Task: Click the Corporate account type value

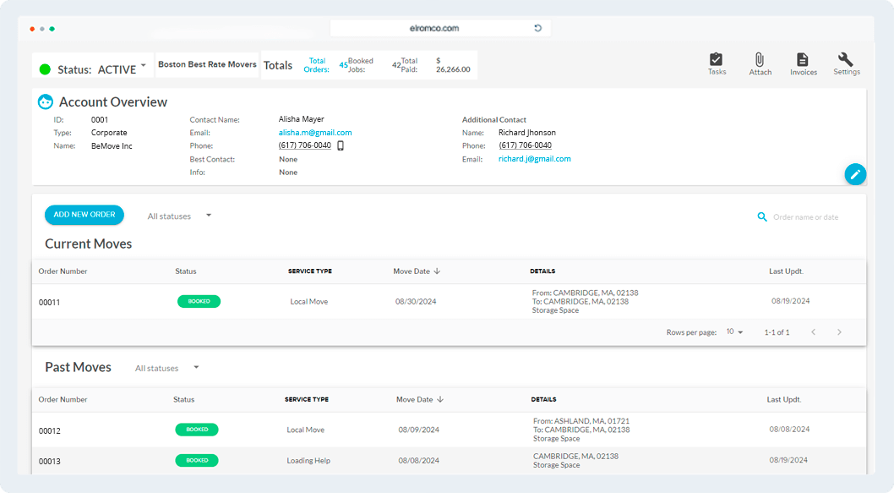Action: pyautogui.click(x=109, y=133)
